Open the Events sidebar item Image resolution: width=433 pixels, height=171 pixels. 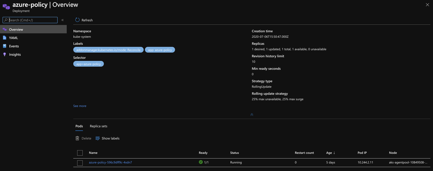coord(33,46)
